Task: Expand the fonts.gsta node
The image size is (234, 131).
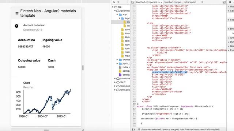Action: [x=115, y=90]
